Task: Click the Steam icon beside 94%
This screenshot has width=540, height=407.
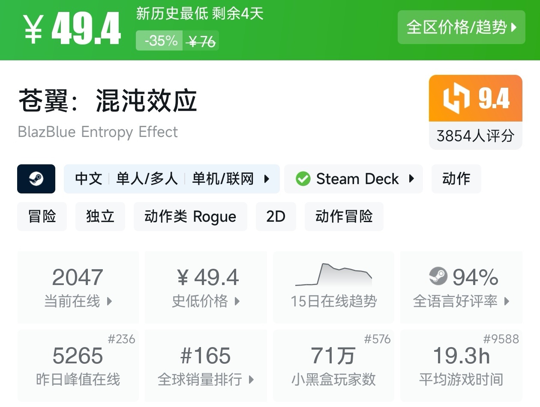Action: coord(438,276)
